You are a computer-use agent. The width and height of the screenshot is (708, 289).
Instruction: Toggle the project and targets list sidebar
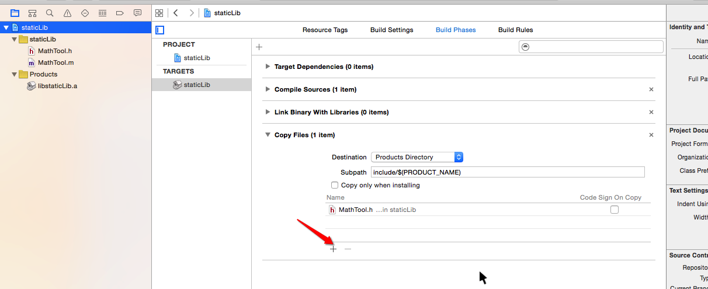pos(159,30)
